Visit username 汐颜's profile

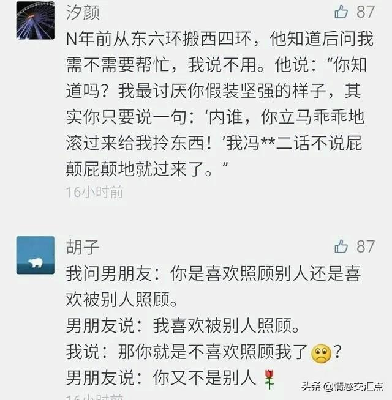click(x=83, y=12)
